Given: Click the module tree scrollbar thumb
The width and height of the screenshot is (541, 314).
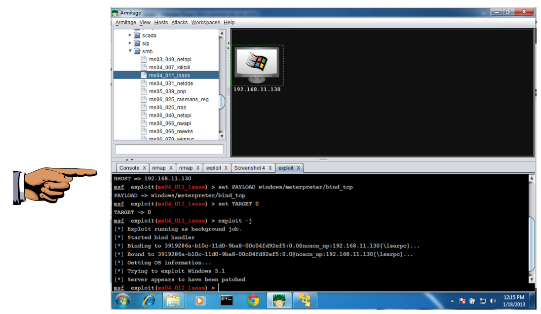Looking at the screenshot, I should click(222, 102).
